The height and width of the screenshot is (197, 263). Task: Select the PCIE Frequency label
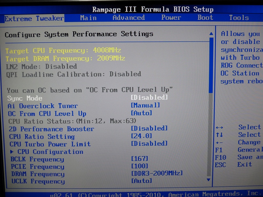[37, 167]
